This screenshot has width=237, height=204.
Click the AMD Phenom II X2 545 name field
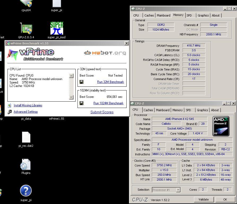(x=180, y=119)
